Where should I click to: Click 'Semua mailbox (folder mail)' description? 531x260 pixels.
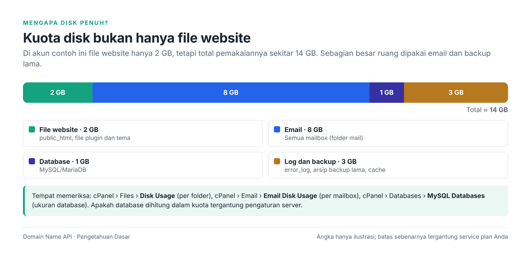[x=324, y=138]
